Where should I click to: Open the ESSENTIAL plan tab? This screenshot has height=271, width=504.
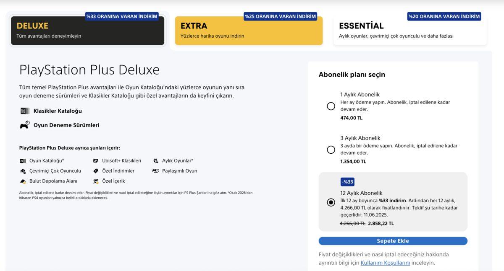pos(409,30)
